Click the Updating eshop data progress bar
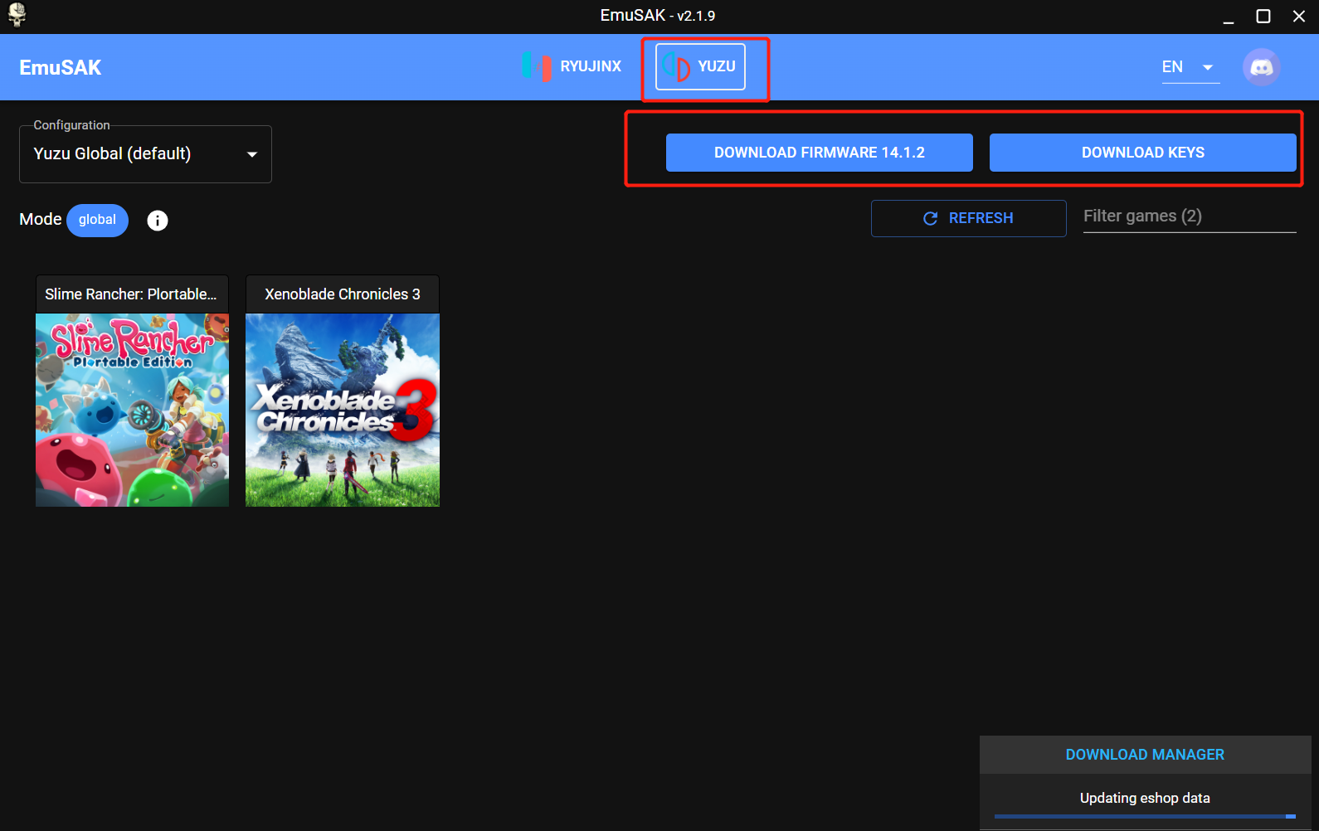 click(1145, 817)
